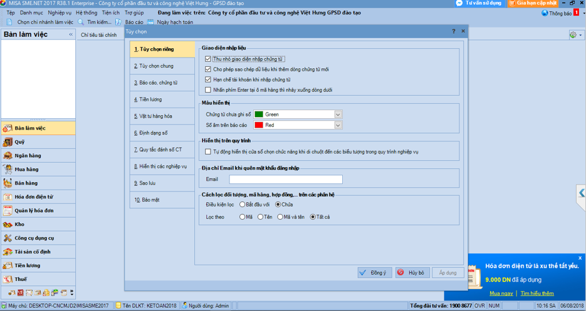Open the Kho warehouse icon

click(x=8, y=225)
